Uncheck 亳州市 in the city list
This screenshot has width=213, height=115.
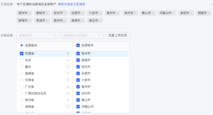click(x=78, y=87)
